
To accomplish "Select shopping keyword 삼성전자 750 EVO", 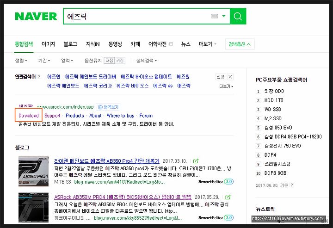I will [283, 146].
